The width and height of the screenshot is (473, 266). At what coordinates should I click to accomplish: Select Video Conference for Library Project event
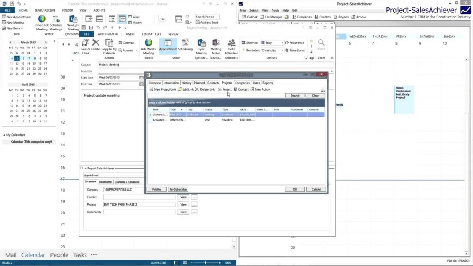tap(404, 100)
